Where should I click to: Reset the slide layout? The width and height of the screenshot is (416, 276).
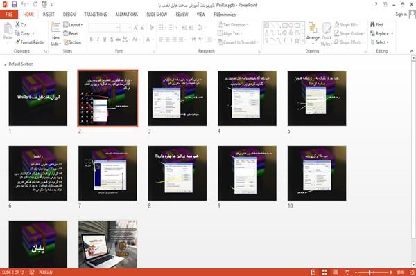coord(71,33)
